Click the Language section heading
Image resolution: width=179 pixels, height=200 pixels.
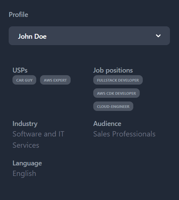[x=27, y=164]
